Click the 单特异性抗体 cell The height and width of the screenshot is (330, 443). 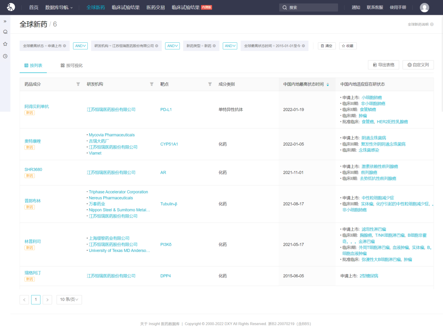231,110
